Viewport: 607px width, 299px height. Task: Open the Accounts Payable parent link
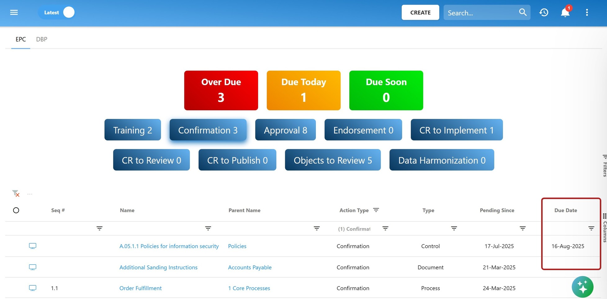tap(250, 267)
